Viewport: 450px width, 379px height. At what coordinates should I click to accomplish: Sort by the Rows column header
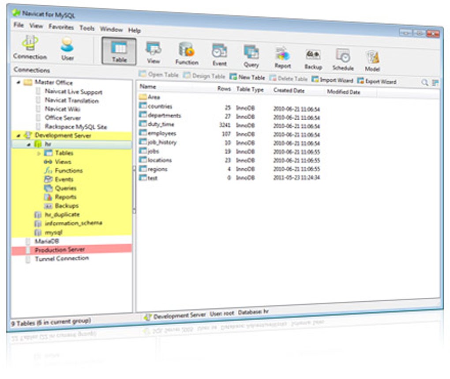coord(224,88)
